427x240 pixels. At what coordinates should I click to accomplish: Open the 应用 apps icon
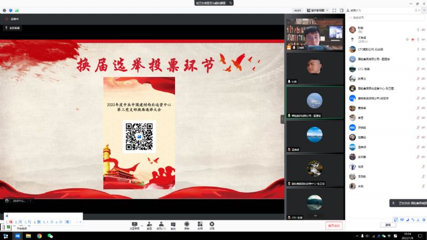point(200,225)
